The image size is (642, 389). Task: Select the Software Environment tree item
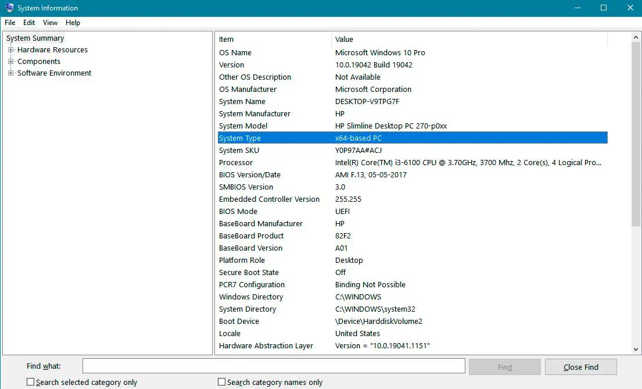pos(54,73)
